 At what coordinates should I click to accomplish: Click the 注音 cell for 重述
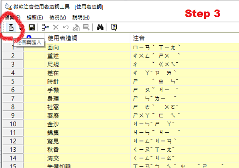pos(185,56)
